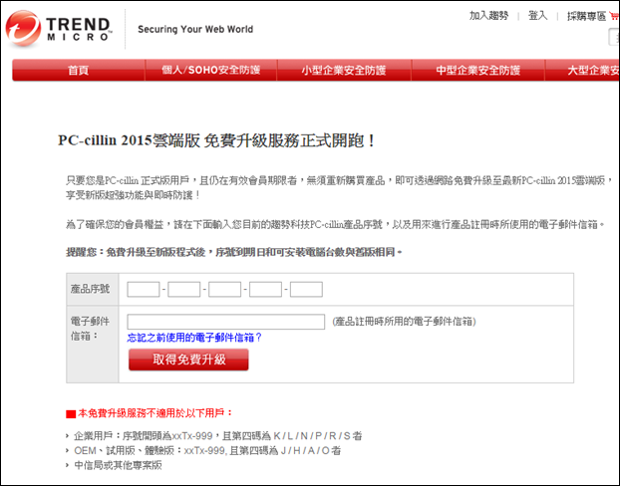Click the 中信局或其他專案版 line
Viewport: 620px width, 486px height.
point(118,465)
